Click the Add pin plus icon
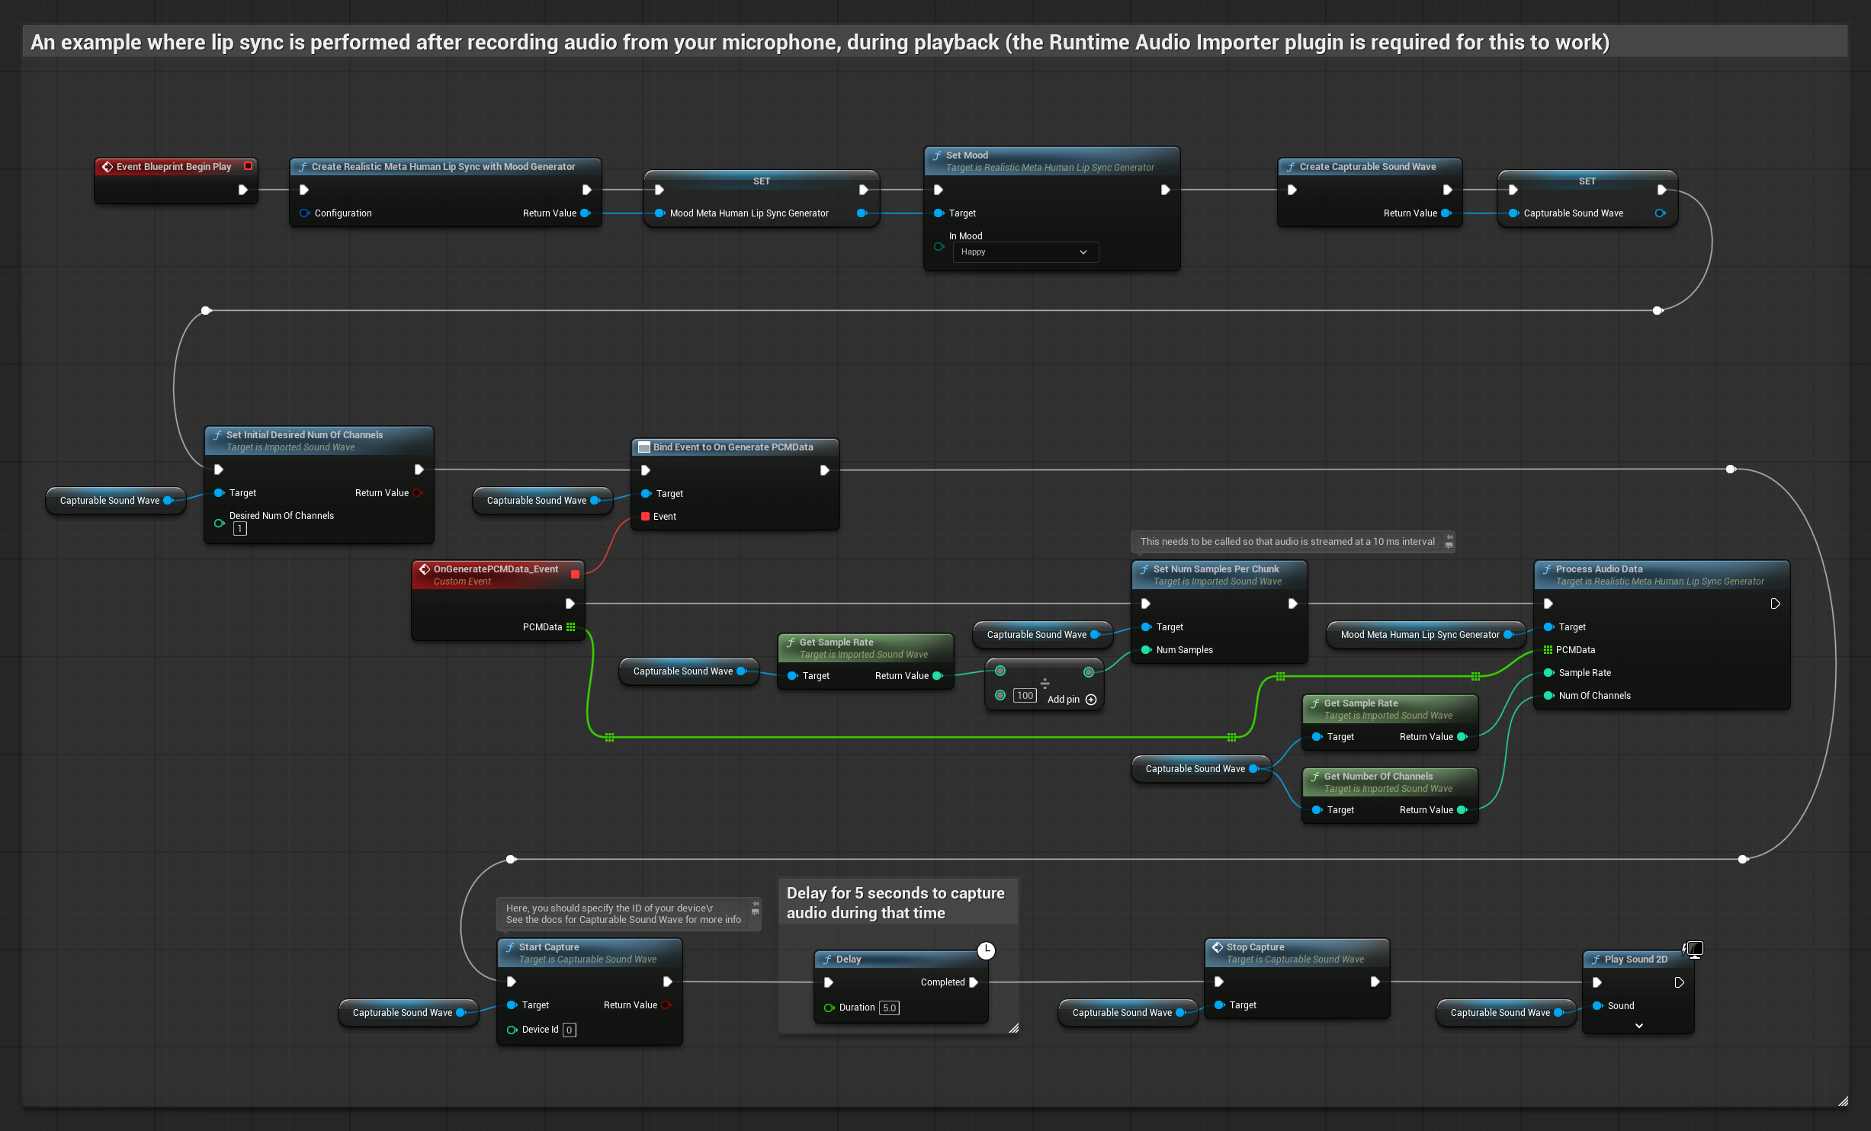 point(1091,700)
